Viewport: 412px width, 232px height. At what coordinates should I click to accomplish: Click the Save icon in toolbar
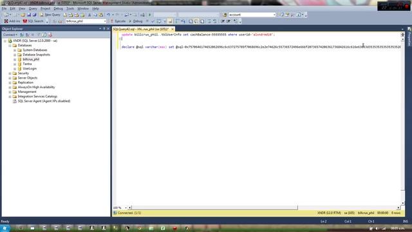(x=29, y=15)
